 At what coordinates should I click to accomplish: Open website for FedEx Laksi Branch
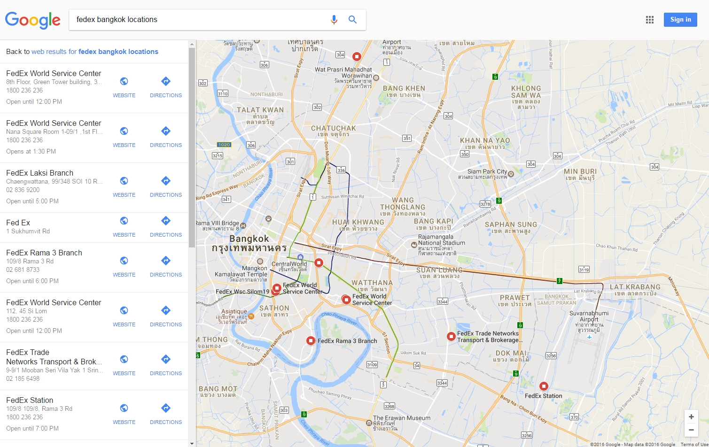pyautogui.click(x=124, y=187)
